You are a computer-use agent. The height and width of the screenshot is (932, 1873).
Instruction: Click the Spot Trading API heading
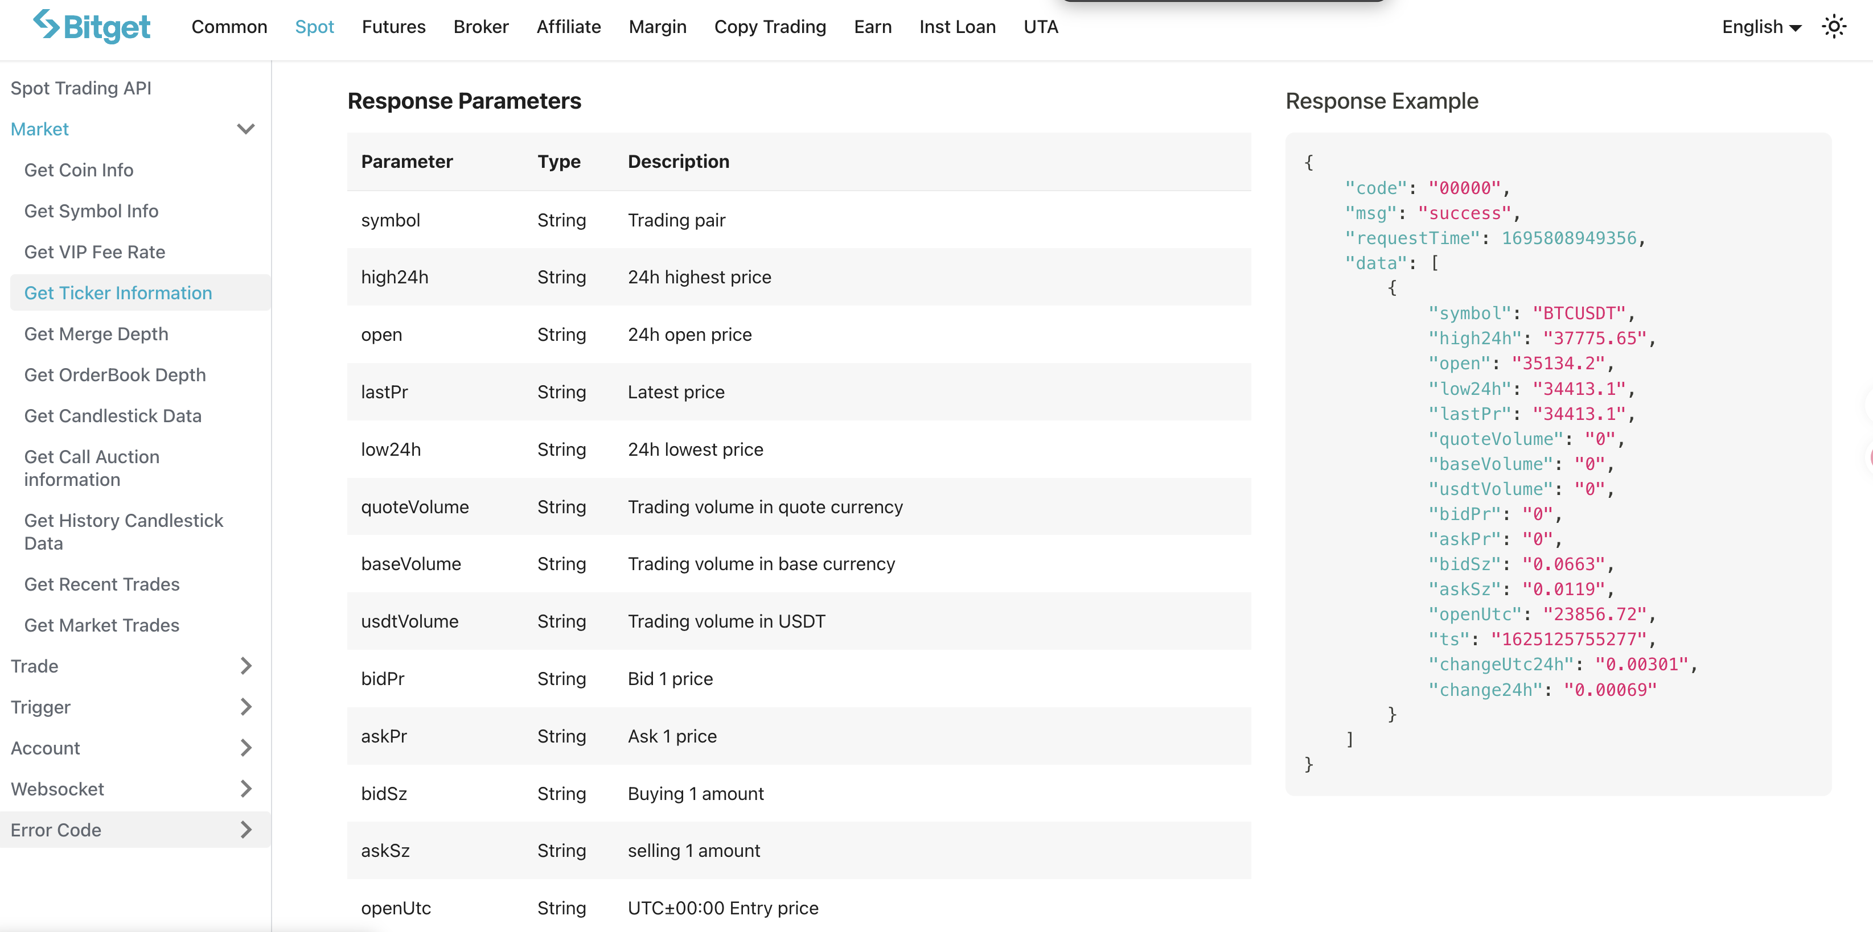point(81,88)
